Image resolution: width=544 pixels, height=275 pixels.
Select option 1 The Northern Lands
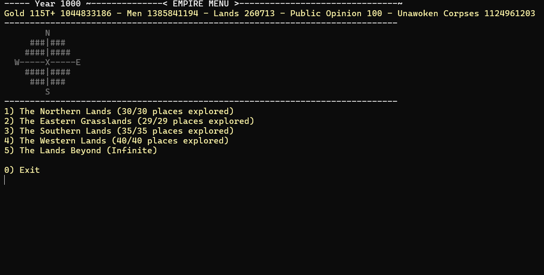119,112
